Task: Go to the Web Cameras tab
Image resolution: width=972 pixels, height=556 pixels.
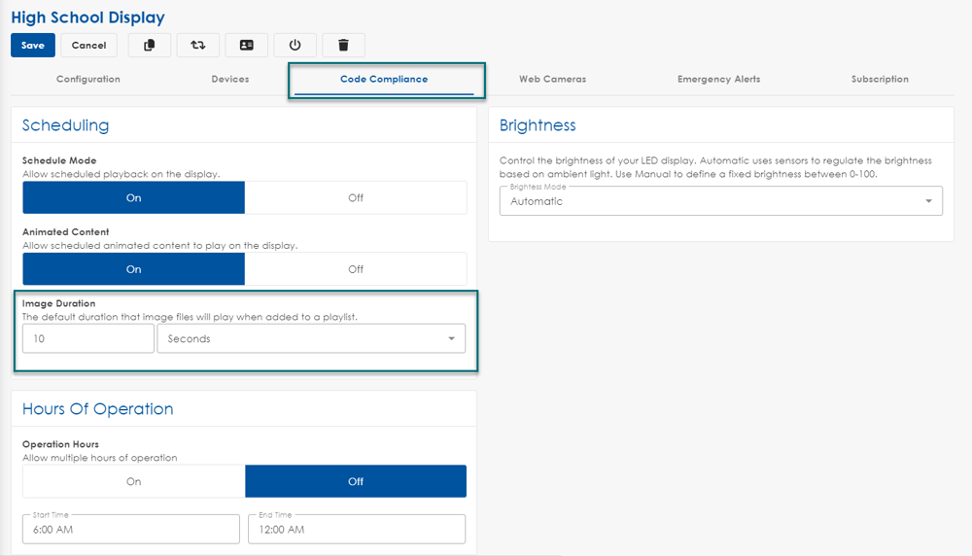Action: click(x=552, y=79)
